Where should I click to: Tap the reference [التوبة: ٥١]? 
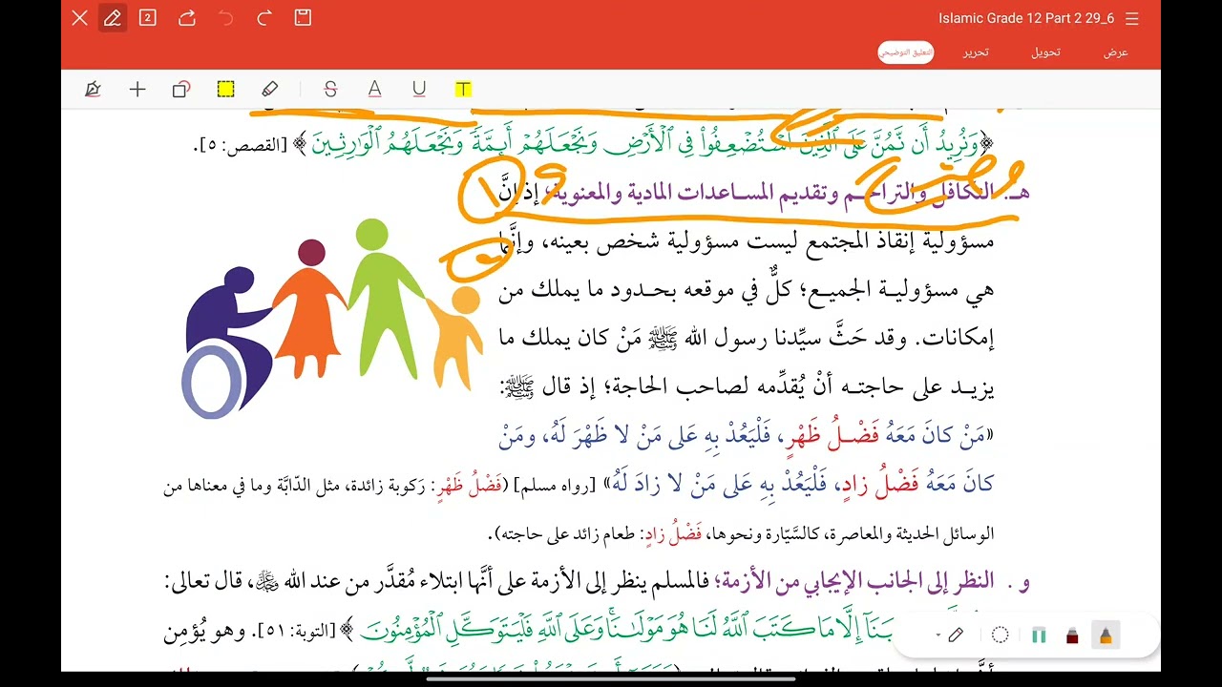(295, 631)
